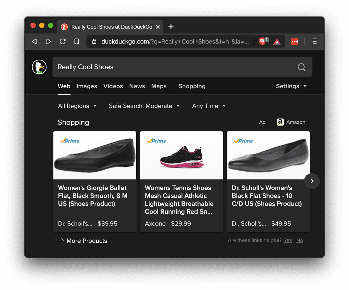
Task: Click the More Products arrow icon
Action: click(61, 241)
